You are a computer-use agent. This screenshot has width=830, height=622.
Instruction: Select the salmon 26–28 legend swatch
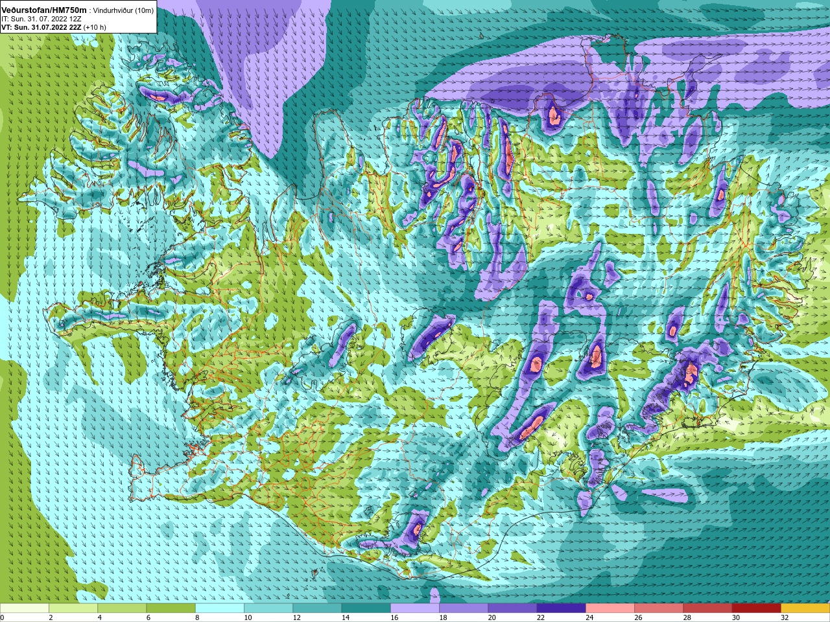tap(659, 608)
